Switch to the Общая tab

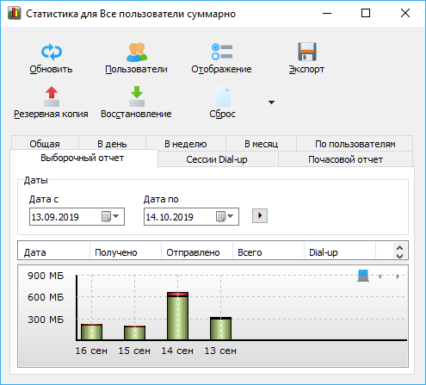(45, 144)
